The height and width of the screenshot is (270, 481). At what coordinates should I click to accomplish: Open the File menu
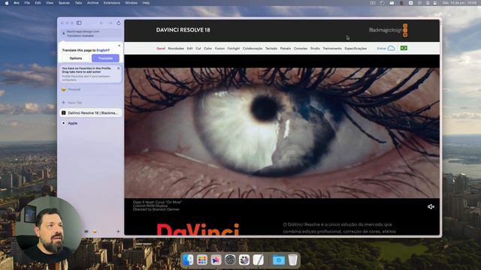pos(27,3)
